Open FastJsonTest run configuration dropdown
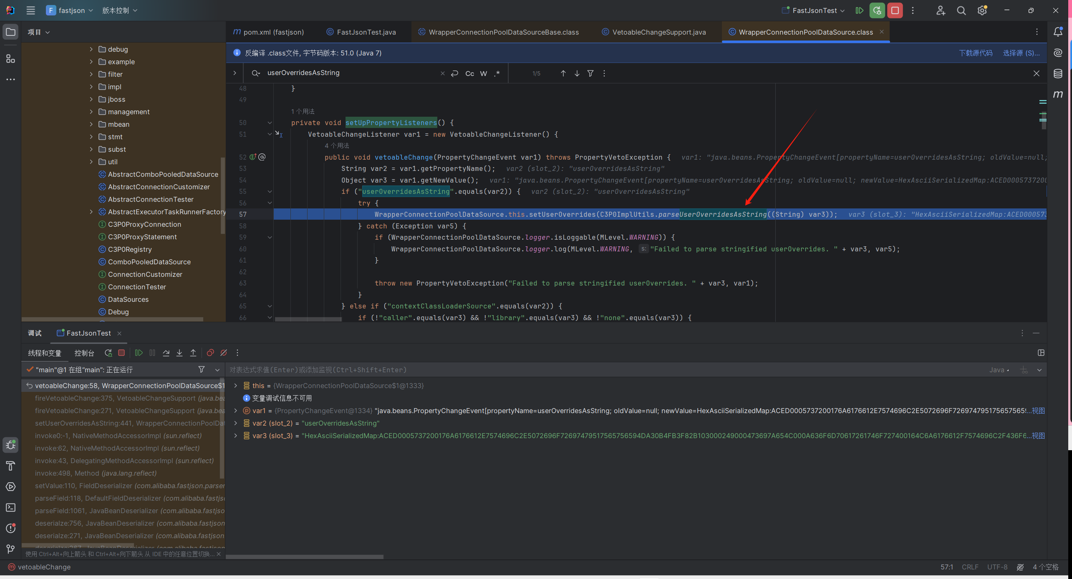 pyautogui.click(x=813, y=10)
